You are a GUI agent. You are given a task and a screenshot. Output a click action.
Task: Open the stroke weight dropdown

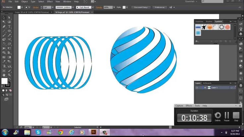[x=53, y=7]
